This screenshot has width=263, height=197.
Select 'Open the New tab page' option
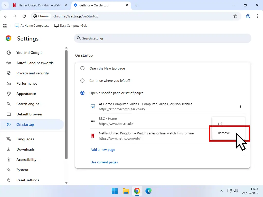[82, 68]
